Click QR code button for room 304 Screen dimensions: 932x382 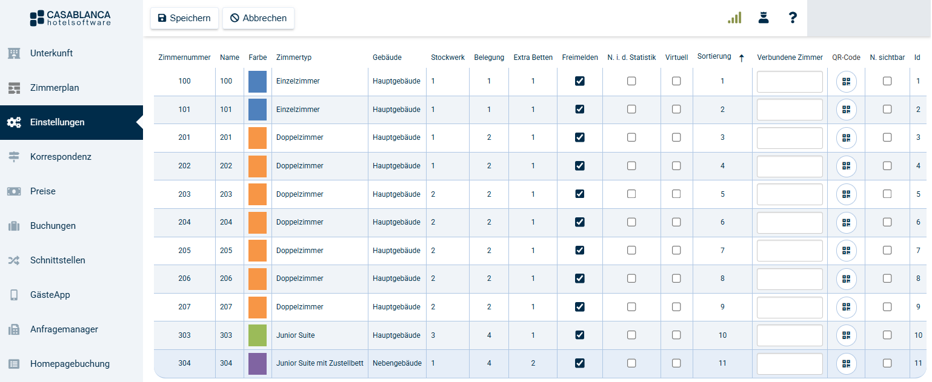coord(846,363)
